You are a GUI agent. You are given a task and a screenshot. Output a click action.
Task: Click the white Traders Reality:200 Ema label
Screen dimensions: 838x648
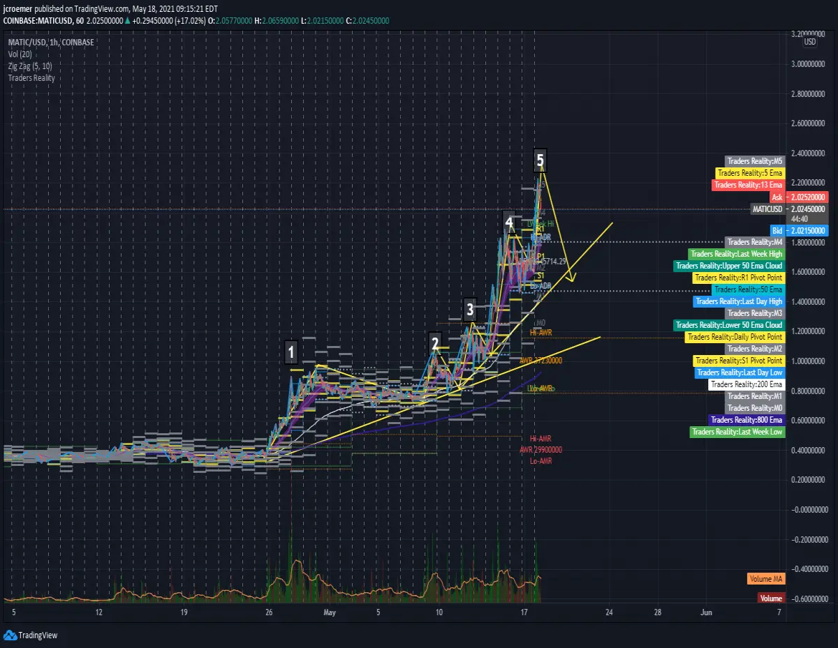point(747,384)
